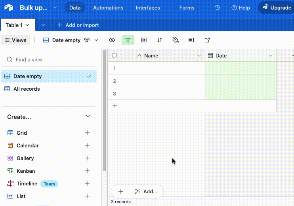This screenshot has width=294, height=206.
Task: Switch to the Data tab
Action: point(75,8)
